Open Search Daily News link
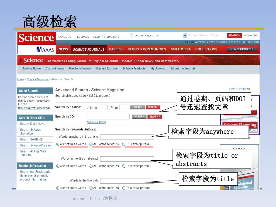Viewport: 276px width, 207px height. [33, 124]
